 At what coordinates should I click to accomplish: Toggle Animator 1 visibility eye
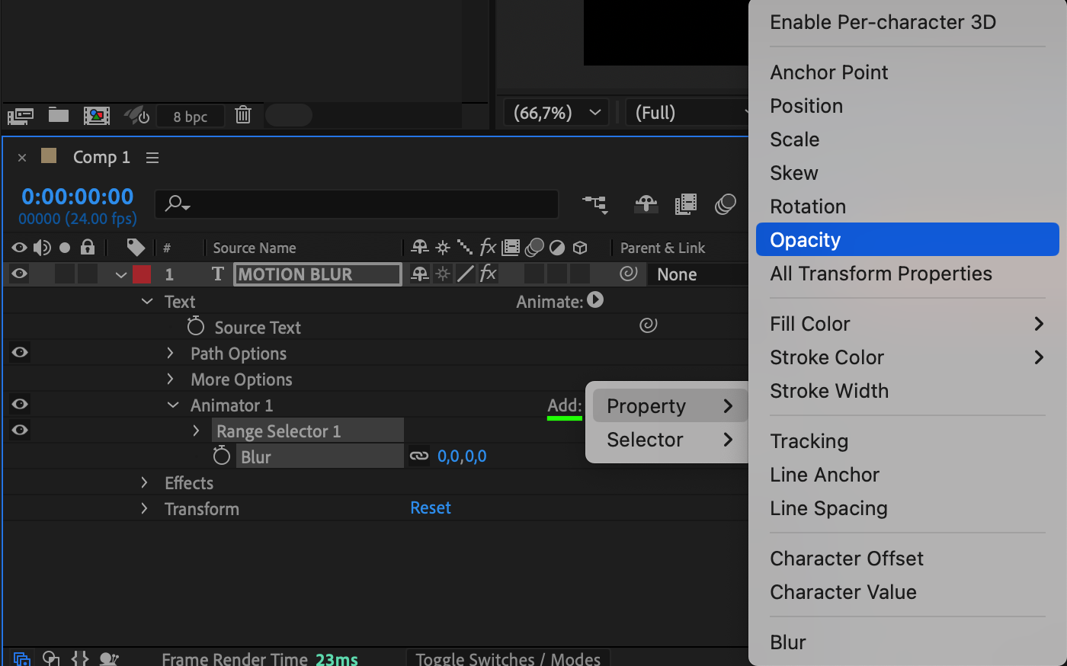coord(20,405)
